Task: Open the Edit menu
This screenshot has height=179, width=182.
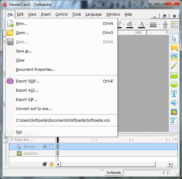Action: coord(20,14)
